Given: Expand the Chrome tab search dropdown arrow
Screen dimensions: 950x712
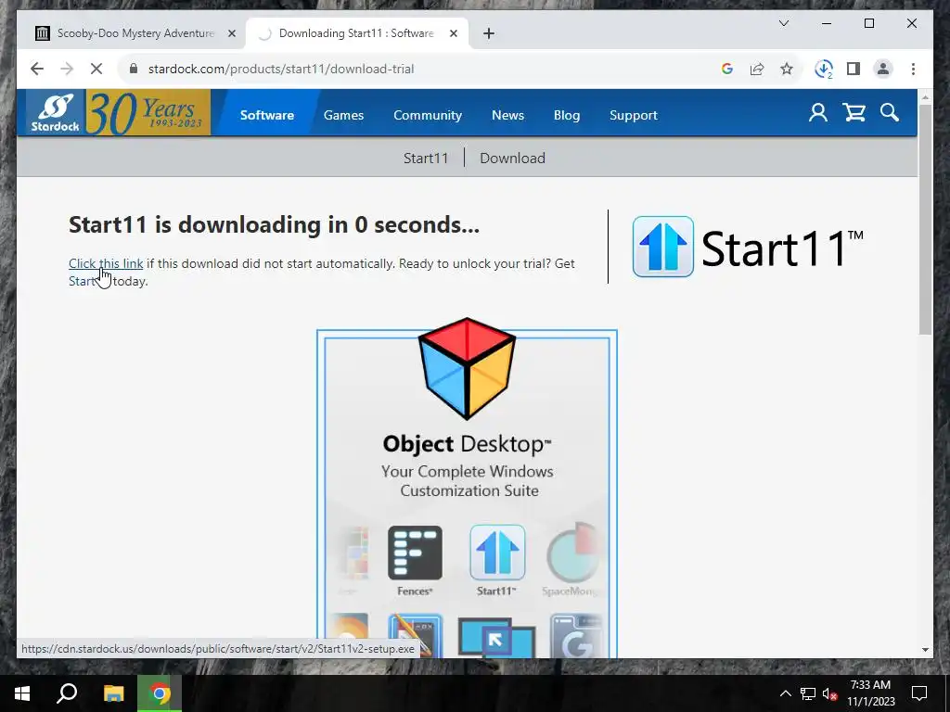Looking at the screenshot, I should (x=783, y=23).
